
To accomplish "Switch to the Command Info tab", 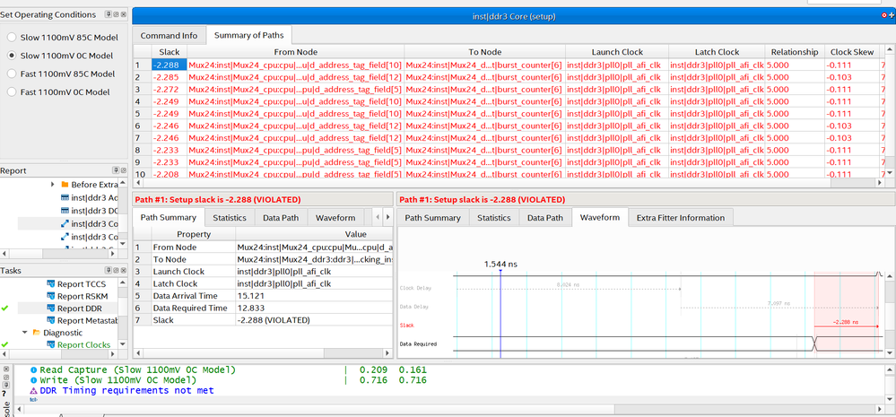I will click(x=170, y=36).
